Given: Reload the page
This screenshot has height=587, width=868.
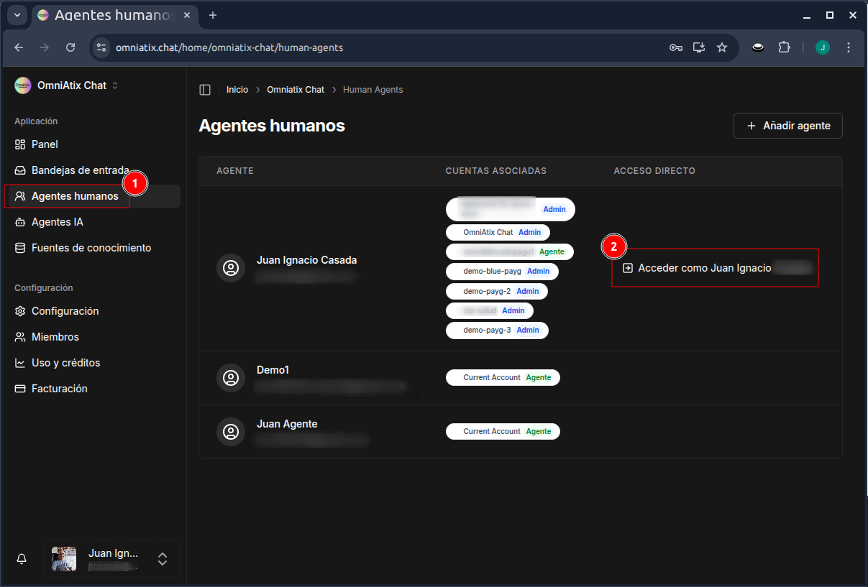Looking at the screenshot, I should 70,47.
